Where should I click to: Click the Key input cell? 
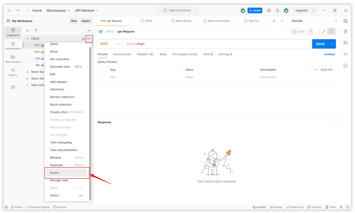coord(146,77)
